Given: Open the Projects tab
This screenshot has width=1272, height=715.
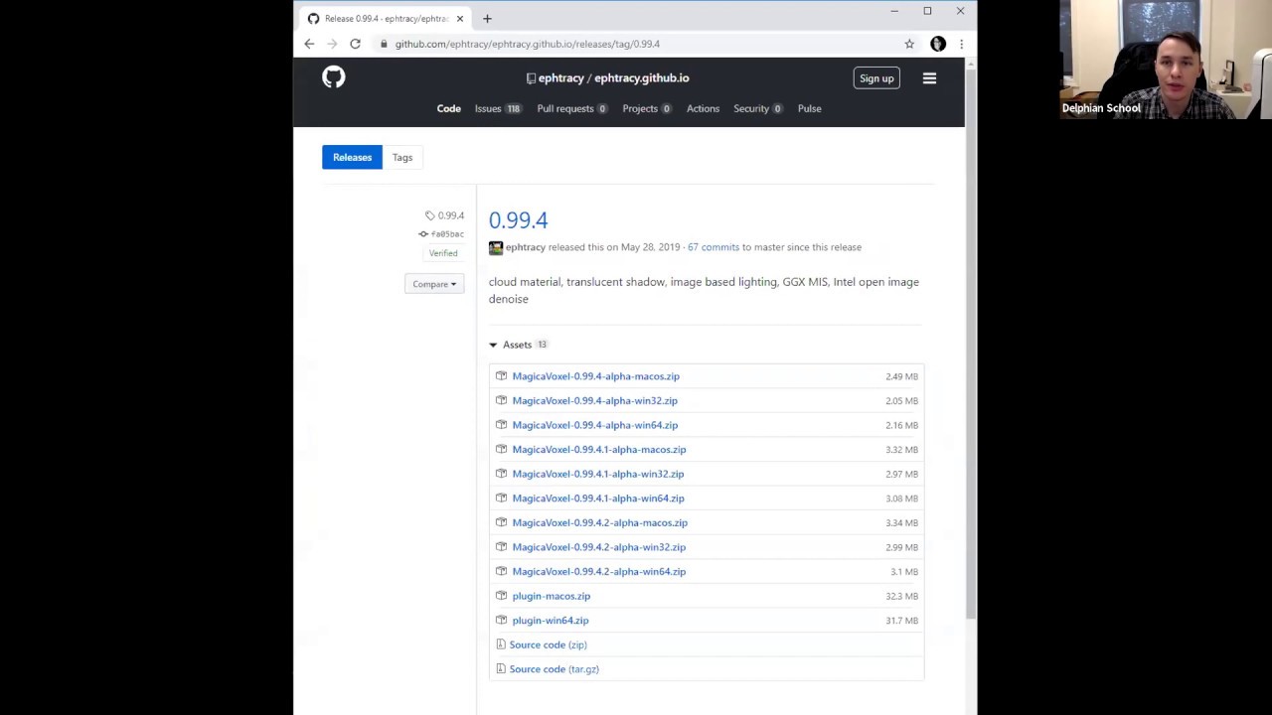Looking at the screenshot, I should point(647,108).
